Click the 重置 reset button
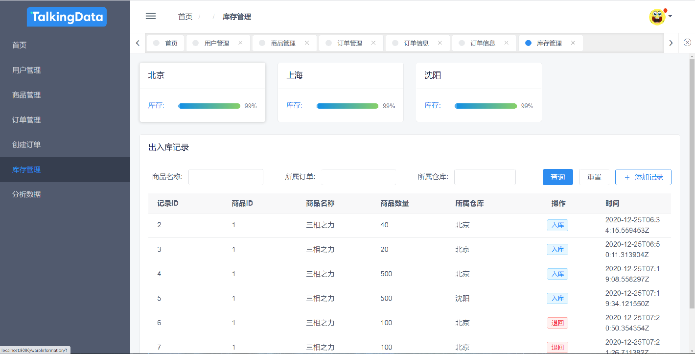 pos(594,177)
